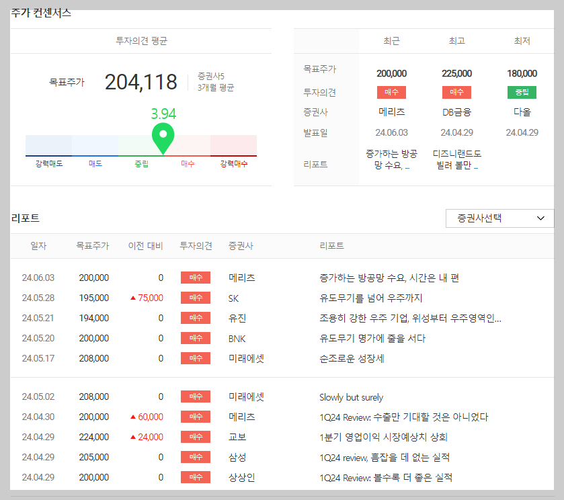Click the 목표주가 column header in report table
The image size is (564, 500).
click(93, 246)
